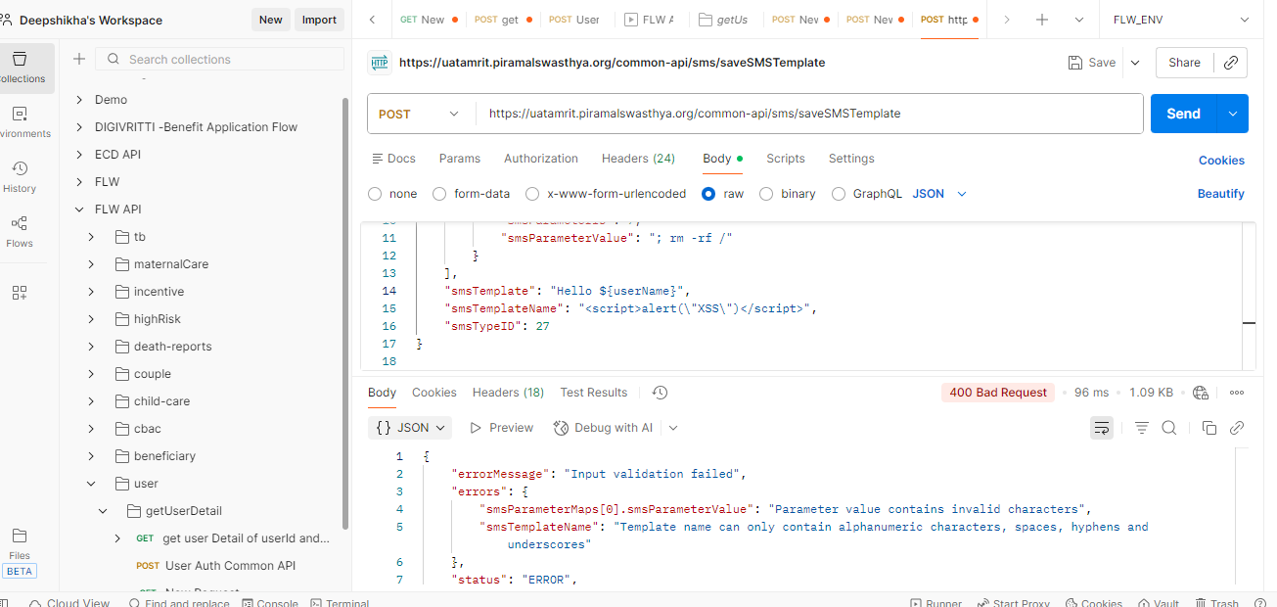
Task: Choose the GraphQL body radio option
Action: pos(838,194)
